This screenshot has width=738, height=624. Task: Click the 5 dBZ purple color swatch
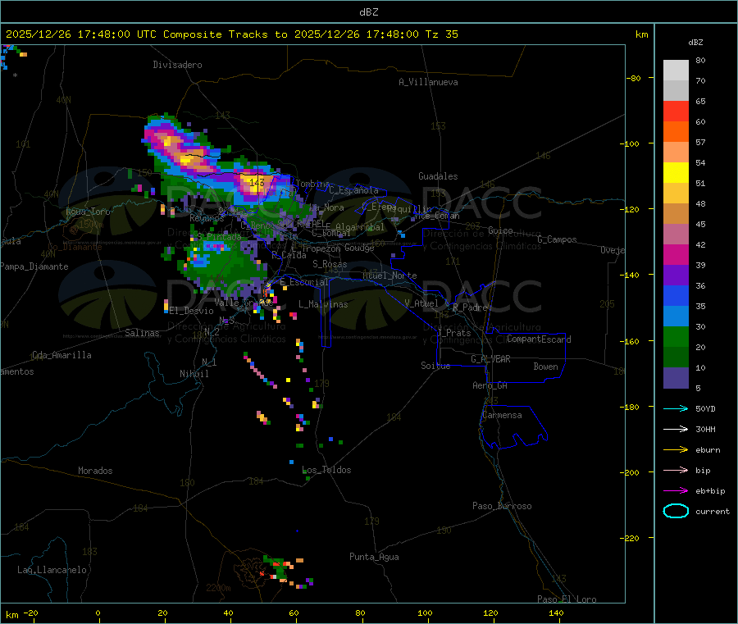676,377
